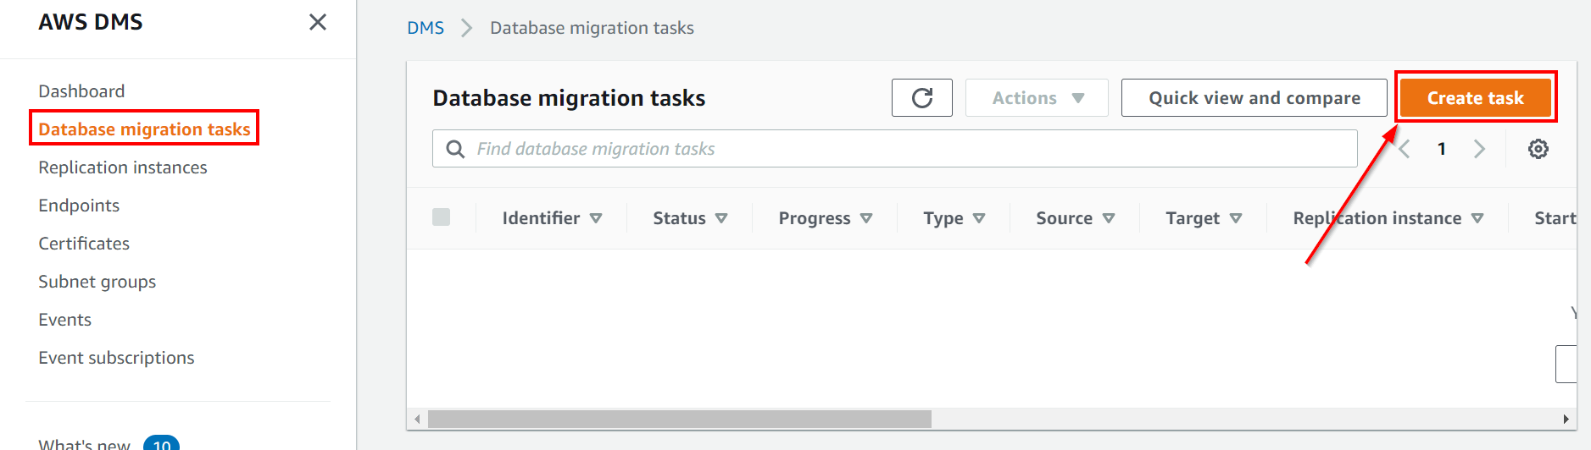Click the search magnifier icon
The width and height of the screenshot is (1591, 450).
tap(455, 149)
